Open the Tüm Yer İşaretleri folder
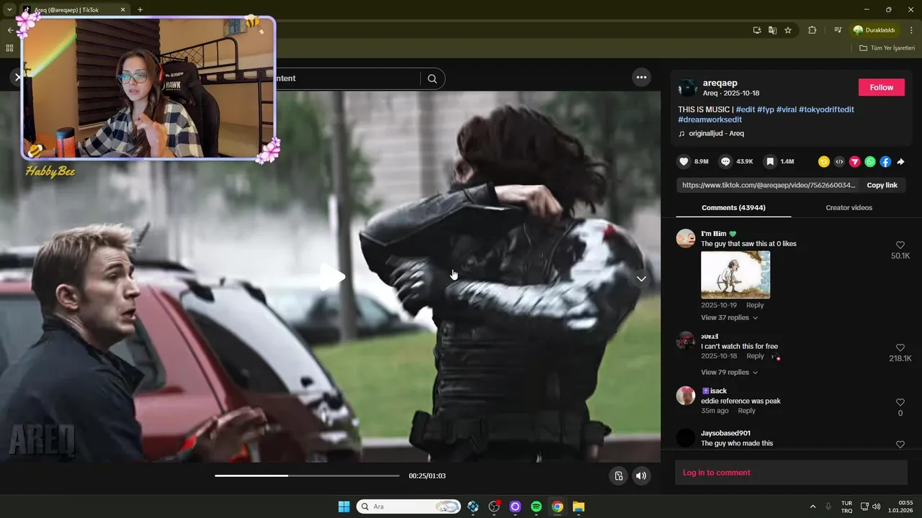This screenshot has width=922, height=518. 887,48
